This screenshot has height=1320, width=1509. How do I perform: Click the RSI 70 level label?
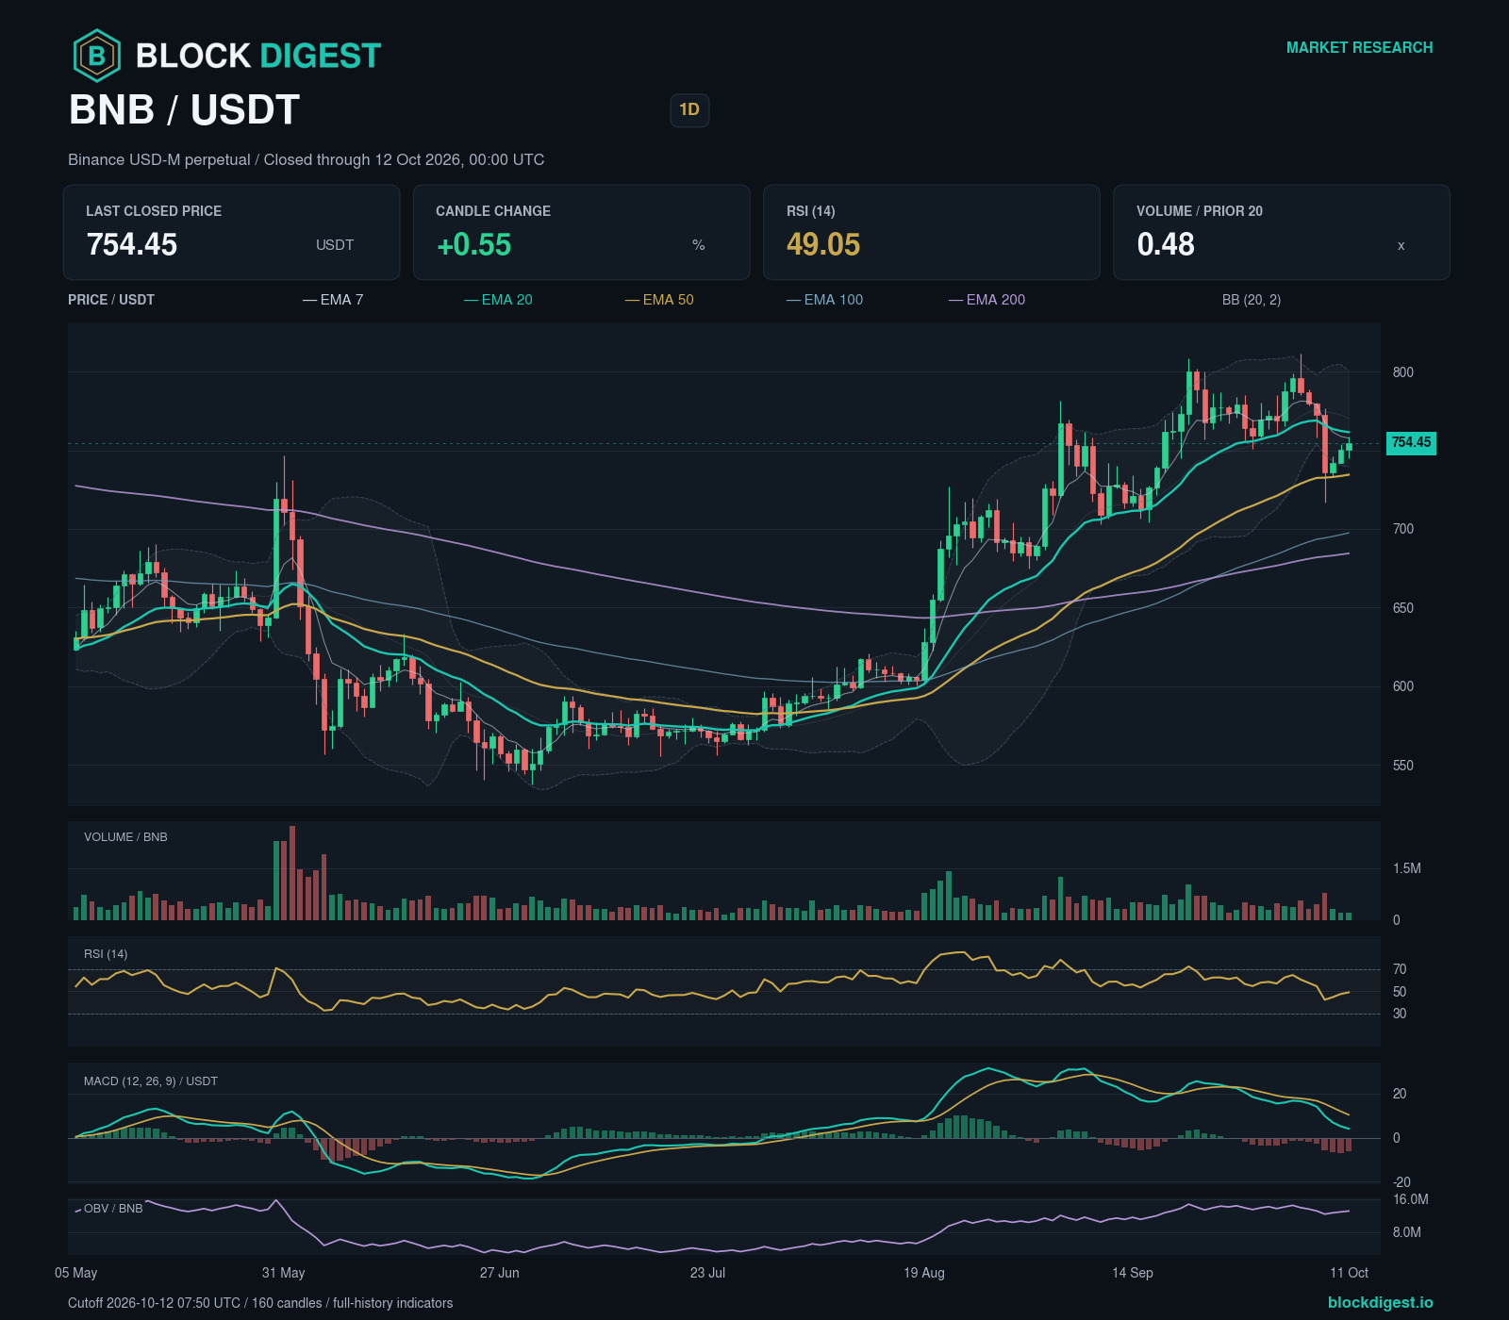click(1400, 969)
